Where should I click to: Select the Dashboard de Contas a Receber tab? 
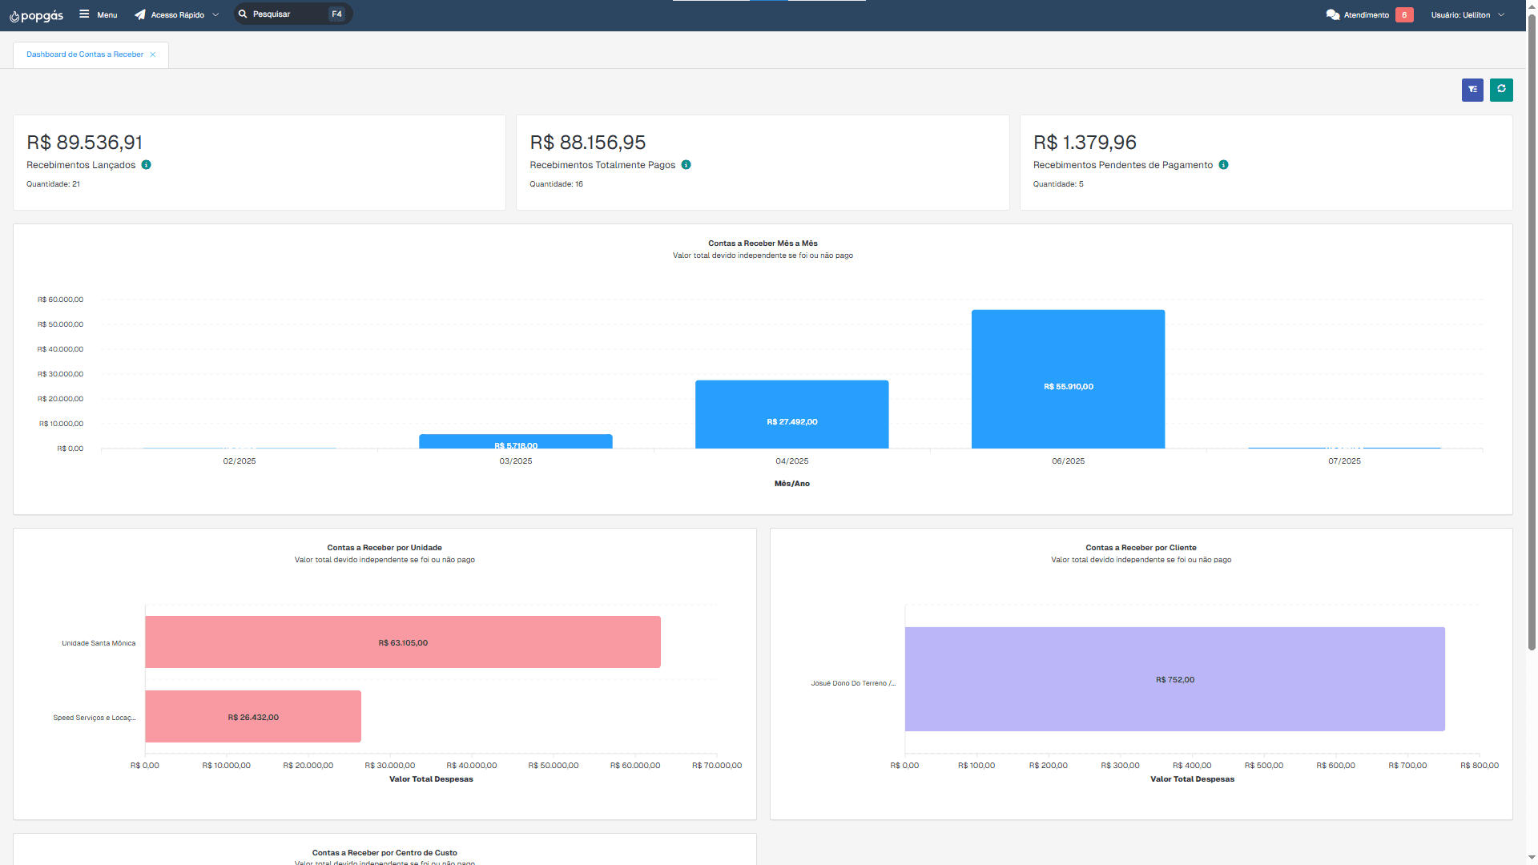tap(85, 54)
